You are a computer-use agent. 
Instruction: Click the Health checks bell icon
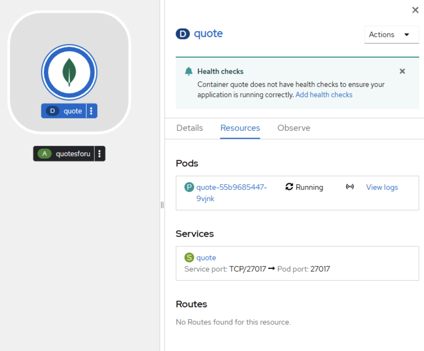coord(189,71)
